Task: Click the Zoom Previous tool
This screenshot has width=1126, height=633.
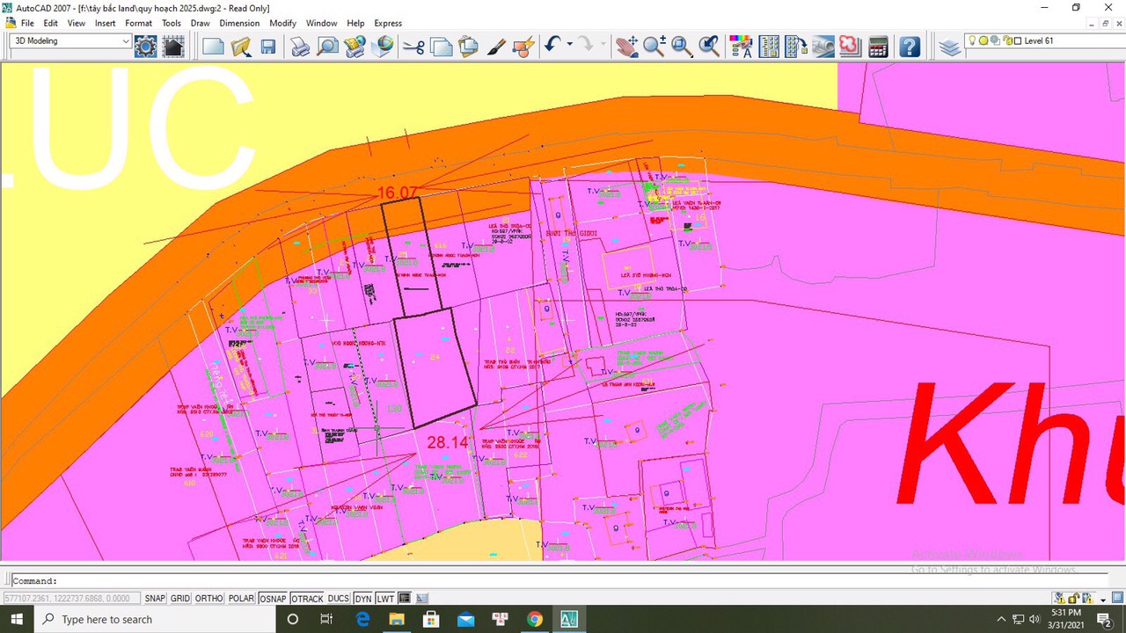Action: pyautogui.click(x=709, y=47)
